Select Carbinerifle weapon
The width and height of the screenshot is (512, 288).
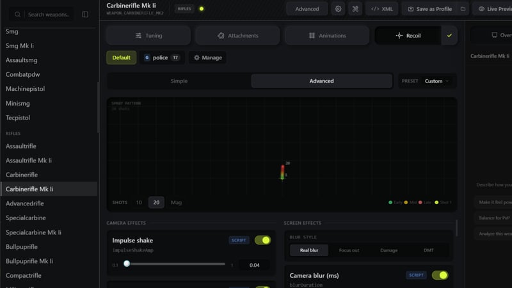(x=22, y=175)
